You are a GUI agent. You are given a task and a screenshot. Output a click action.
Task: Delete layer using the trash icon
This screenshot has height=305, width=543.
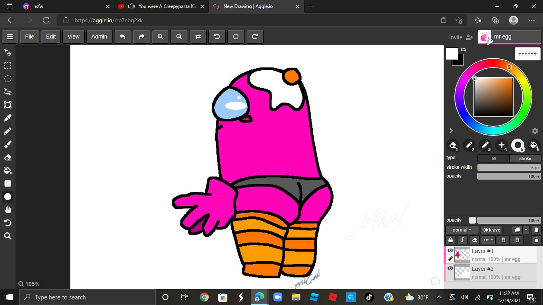coord(536,240)
